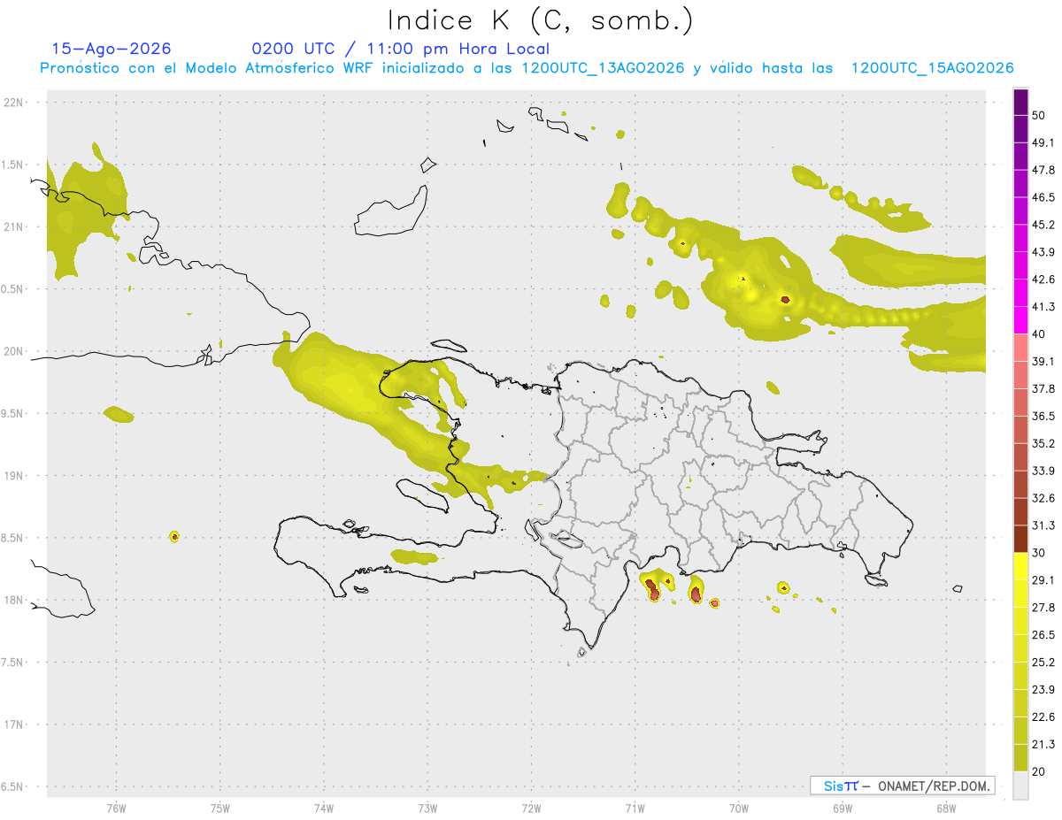This screenshot has height=820, width=1062.
Task: Click the "75W" longitude label
Action: (219, 809)
